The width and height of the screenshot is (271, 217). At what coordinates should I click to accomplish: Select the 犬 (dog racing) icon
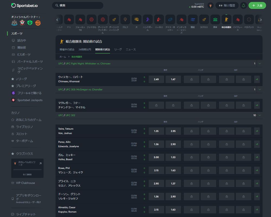[x=136, y=19]
